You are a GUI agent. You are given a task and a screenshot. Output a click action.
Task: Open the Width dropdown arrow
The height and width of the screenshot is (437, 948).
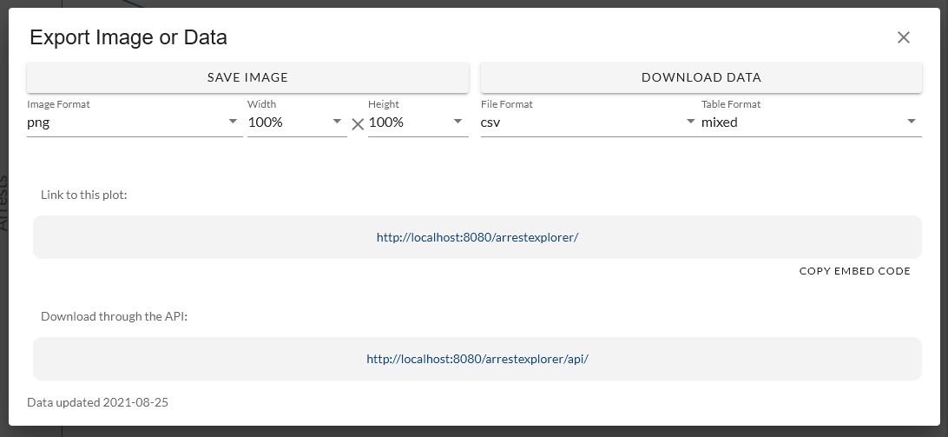(338, 122)
